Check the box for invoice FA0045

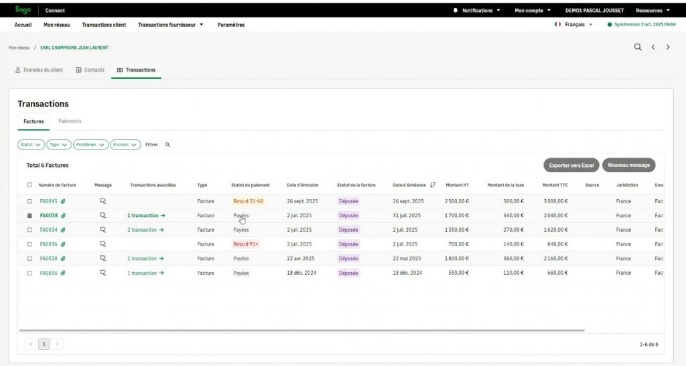(x=29, y=201)
